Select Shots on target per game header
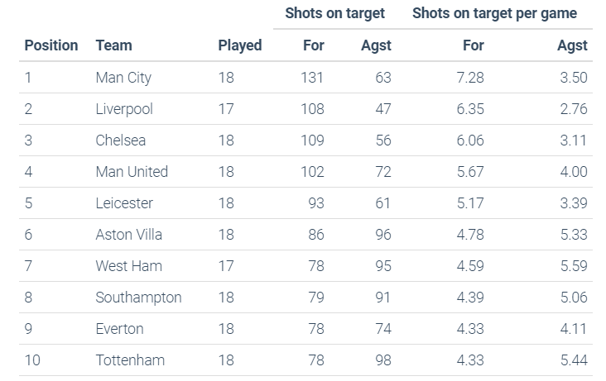The height and width of the screenshot is (381, 606). 495,13
